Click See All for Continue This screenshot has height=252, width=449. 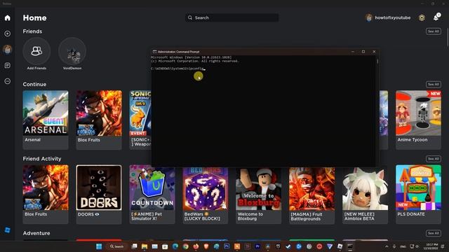[434, 84]
